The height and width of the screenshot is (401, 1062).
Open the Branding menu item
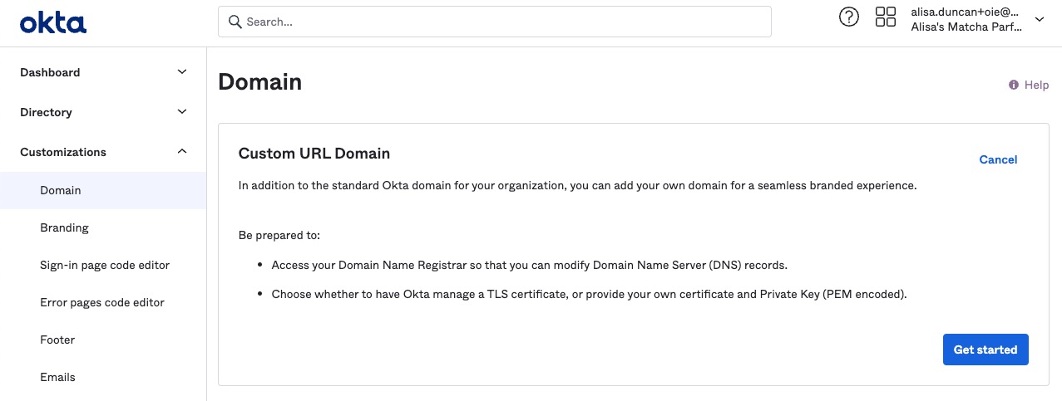64,227
